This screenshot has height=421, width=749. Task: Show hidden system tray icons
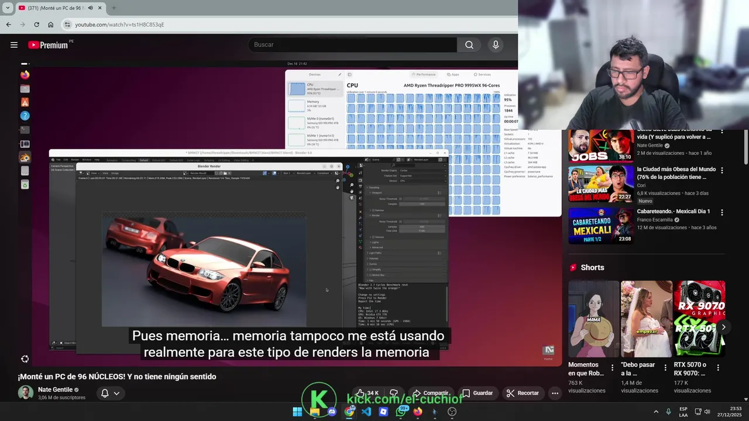pyautogui.click(x=656, y=412)
